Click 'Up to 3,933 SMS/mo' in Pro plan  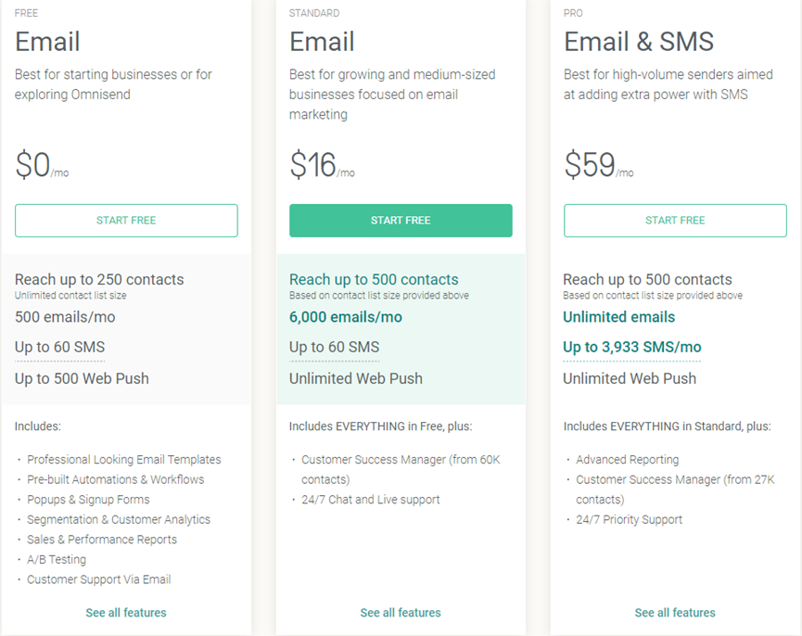[632, 348]
